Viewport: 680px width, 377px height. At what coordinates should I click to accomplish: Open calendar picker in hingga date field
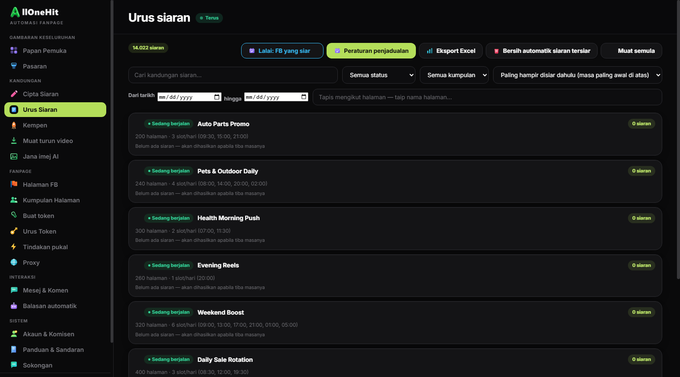(304, 97)
